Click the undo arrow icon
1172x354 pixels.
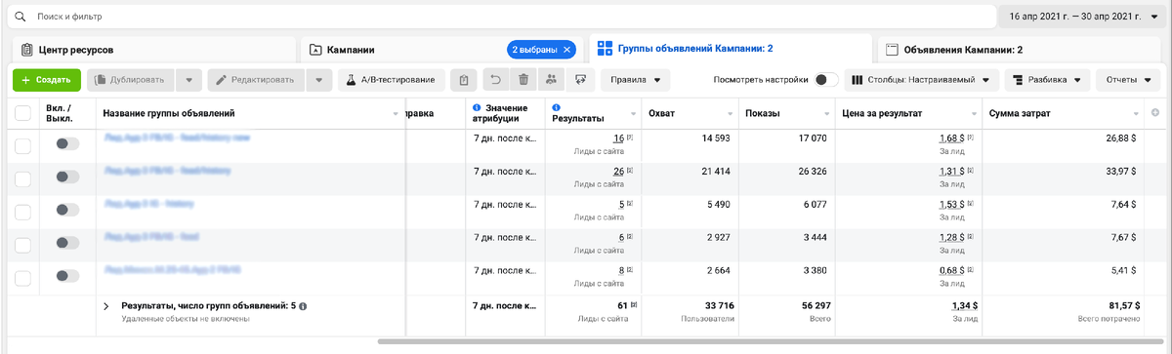point(495,80)
